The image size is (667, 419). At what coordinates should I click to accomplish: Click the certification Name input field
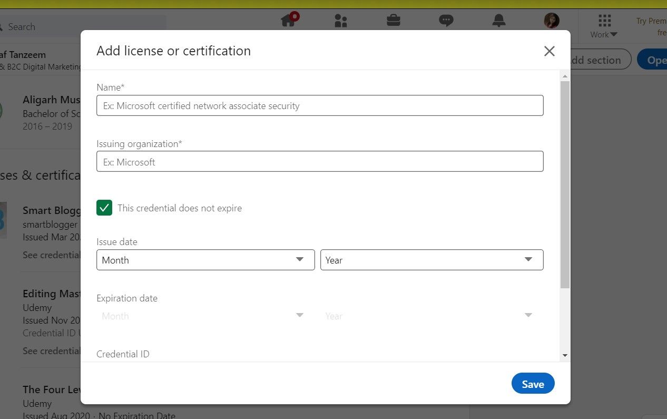tap(320, 105)
